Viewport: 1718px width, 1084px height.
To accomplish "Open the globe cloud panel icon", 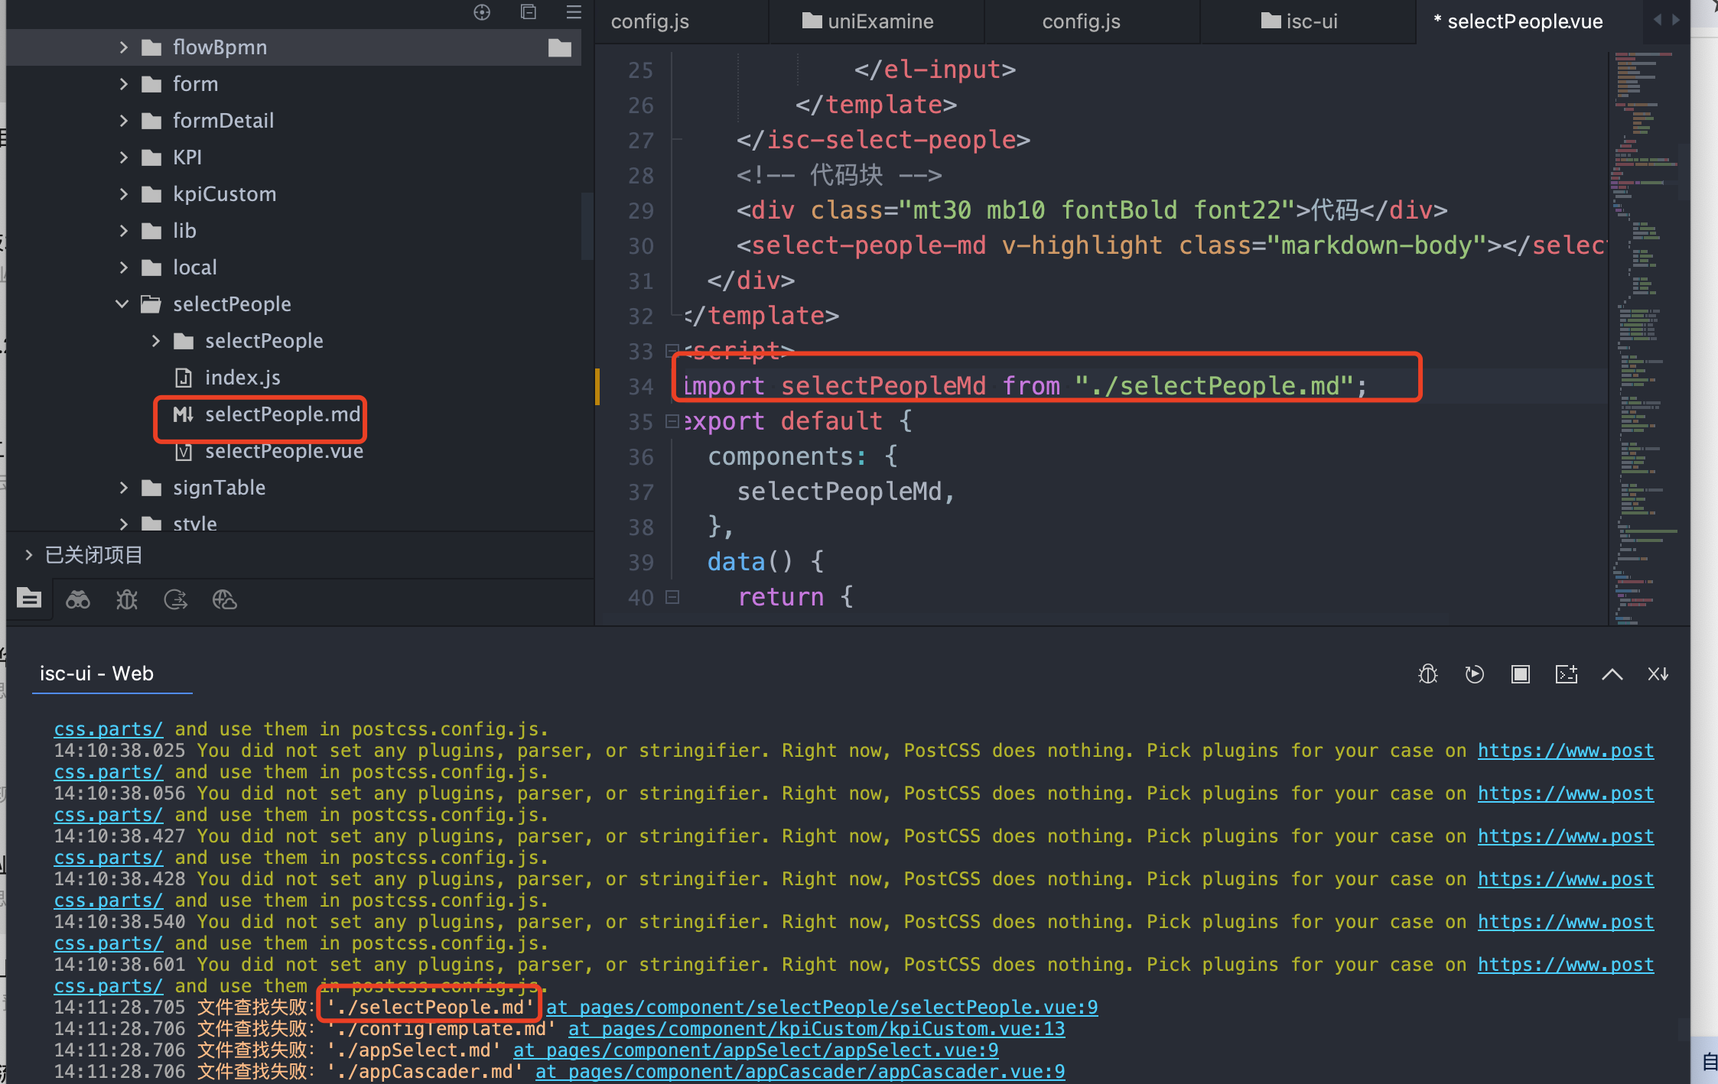I will [x=224, y=600].
